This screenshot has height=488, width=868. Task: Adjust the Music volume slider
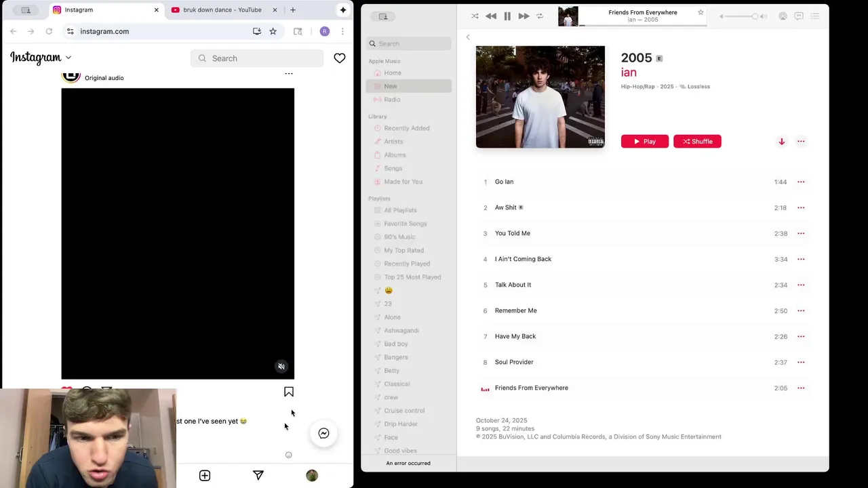pyautogui.click(x=743, y=16)
